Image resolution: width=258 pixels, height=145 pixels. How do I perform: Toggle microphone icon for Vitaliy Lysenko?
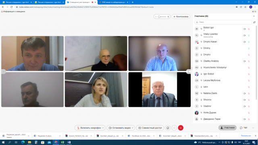pos(249,35)
